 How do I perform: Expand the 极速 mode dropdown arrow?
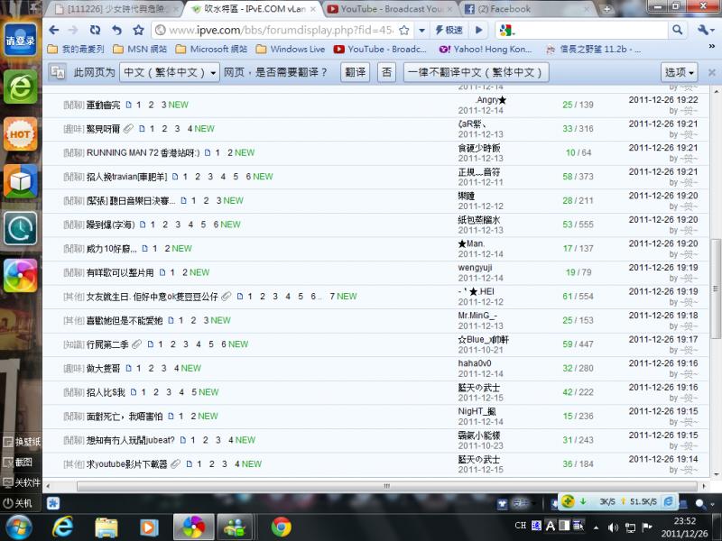(x=474, y=30)
